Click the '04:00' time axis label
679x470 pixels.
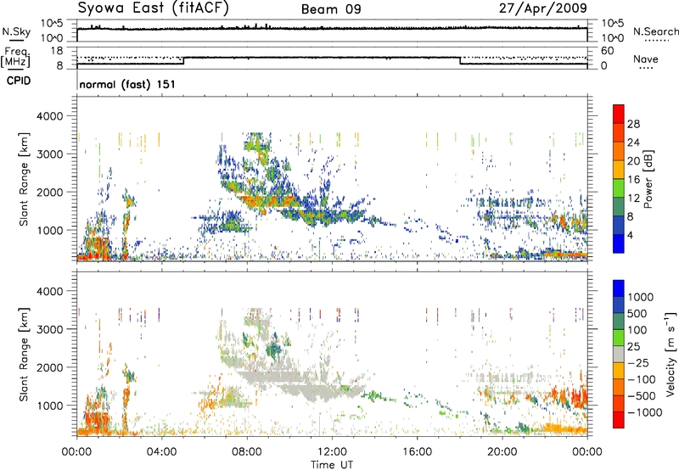click(161, 452)
